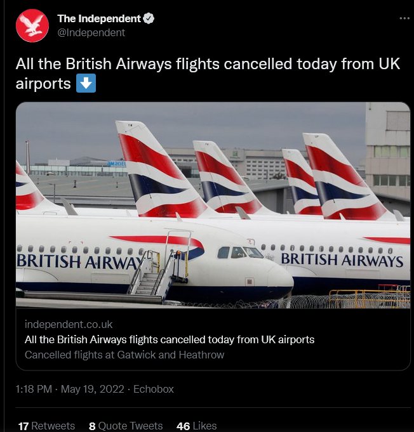Open the Echobox source link
The width and height of the screenshot is (414, 432).
click(154, 389)
